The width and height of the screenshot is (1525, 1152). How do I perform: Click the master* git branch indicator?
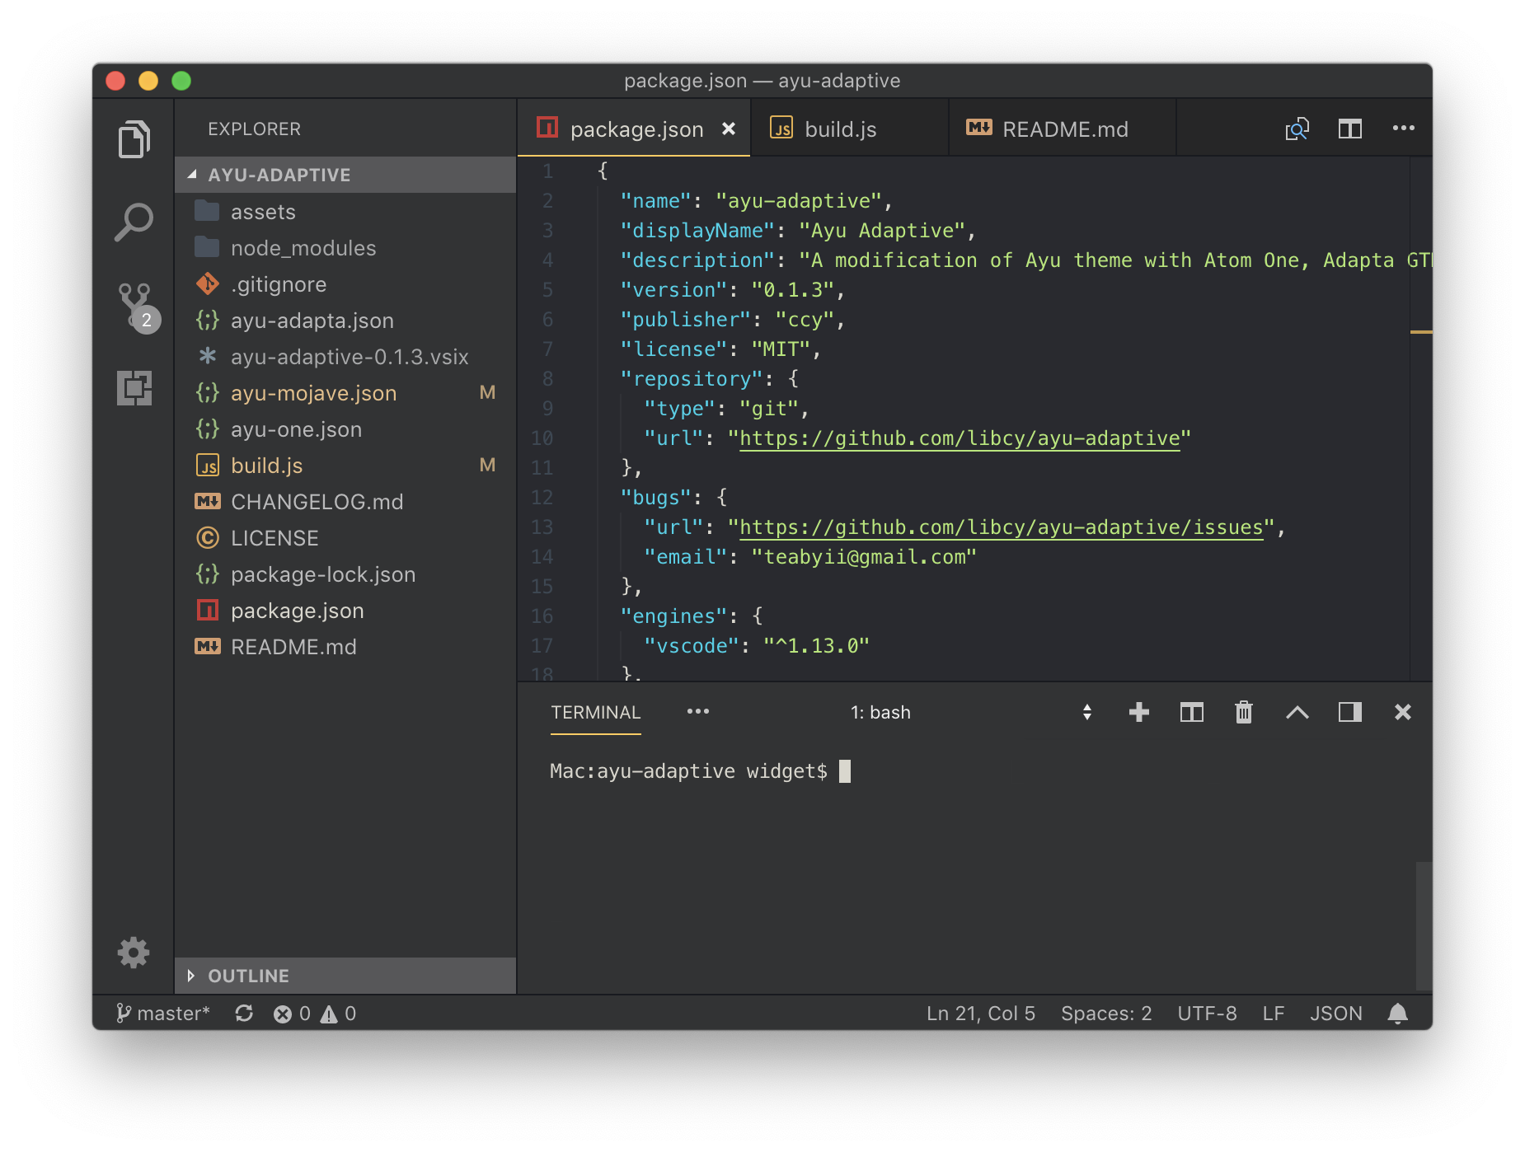(162, 1014)
